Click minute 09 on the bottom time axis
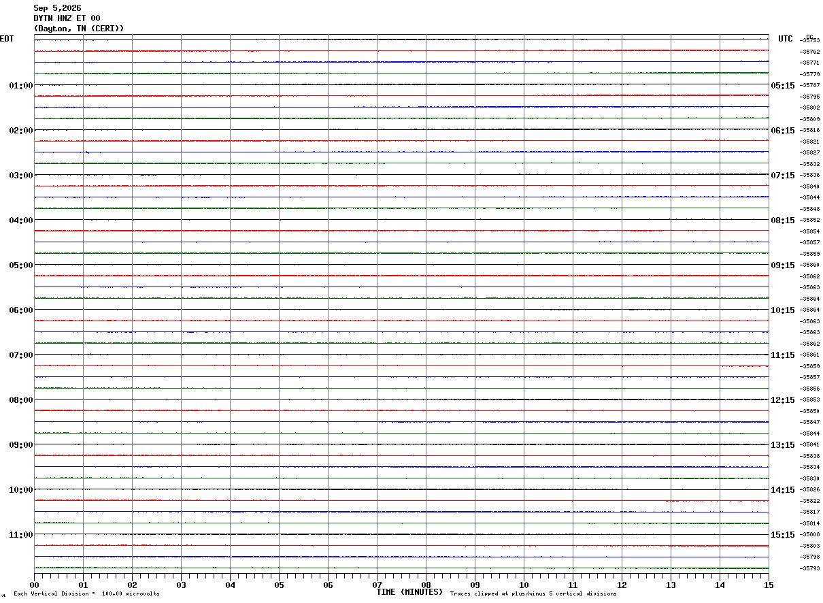The image size is (823, 603). (x=475, y=585)
